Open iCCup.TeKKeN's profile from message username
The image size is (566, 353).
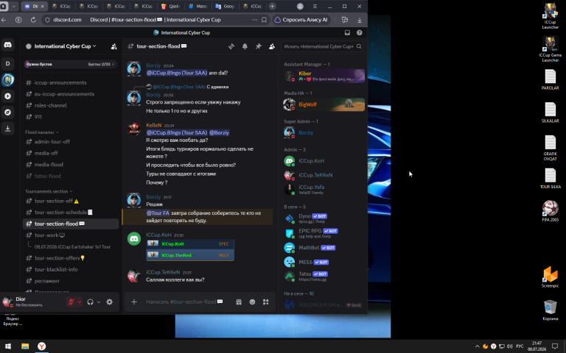[x=163, y=272]
